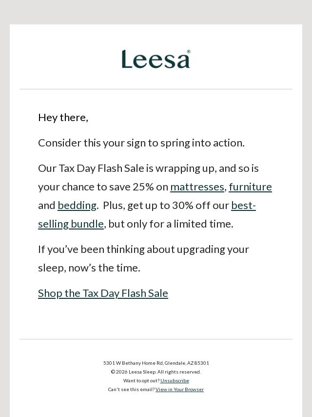Click the "Can't see this email?" text
The height and width of the screenshot is (417, 312).
pyautogui.click(x=131, y=390)
